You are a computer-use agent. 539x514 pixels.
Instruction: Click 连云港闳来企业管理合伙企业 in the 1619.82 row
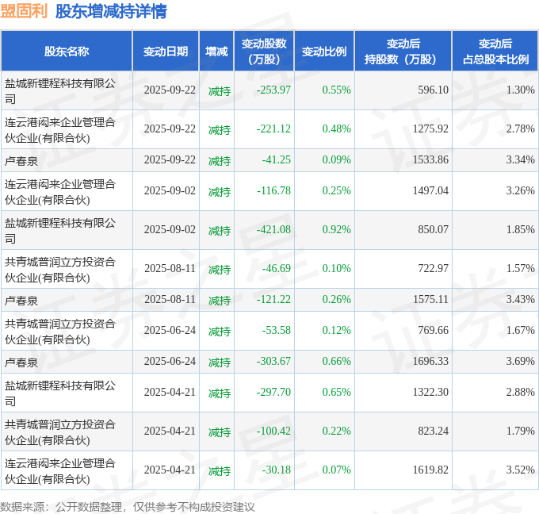click(60, 471)
